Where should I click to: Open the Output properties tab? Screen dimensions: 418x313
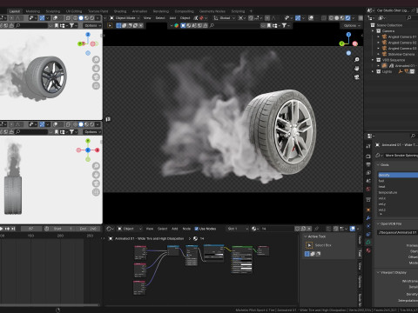click(x=368, y=164)
